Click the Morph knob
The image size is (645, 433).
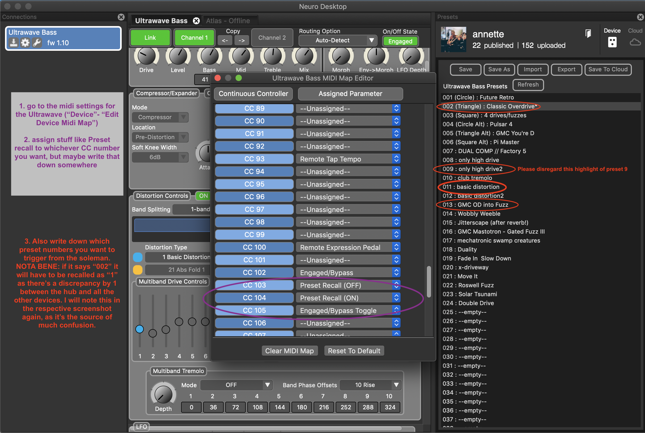[341, 56]
